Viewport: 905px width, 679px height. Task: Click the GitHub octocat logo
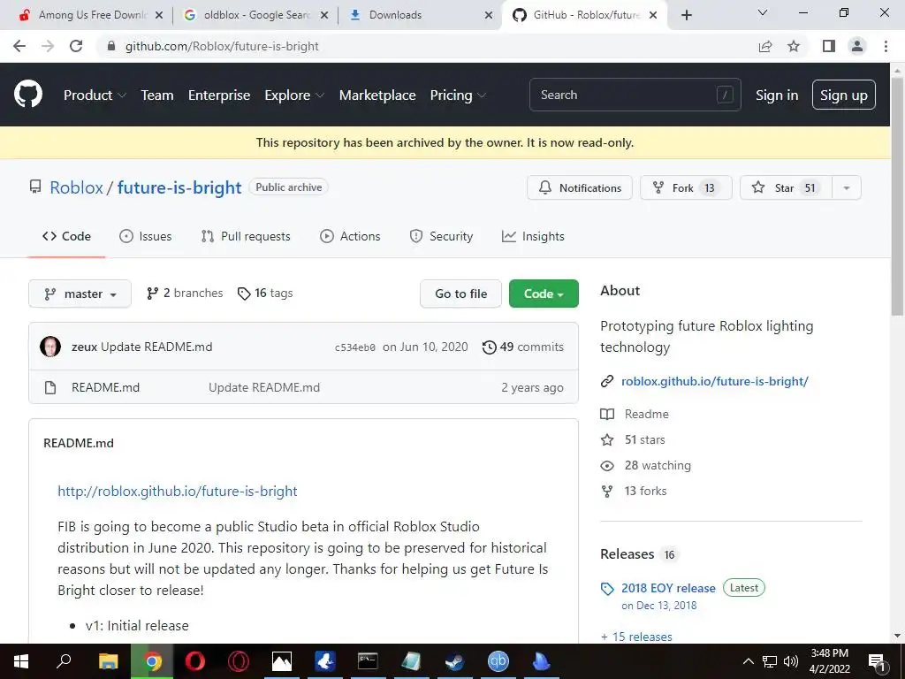[x=28, y=95]
